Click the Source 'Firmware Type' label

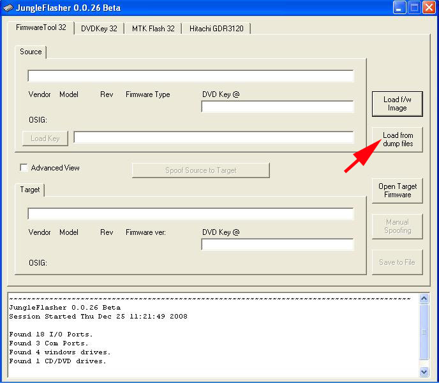coord(148,94)
